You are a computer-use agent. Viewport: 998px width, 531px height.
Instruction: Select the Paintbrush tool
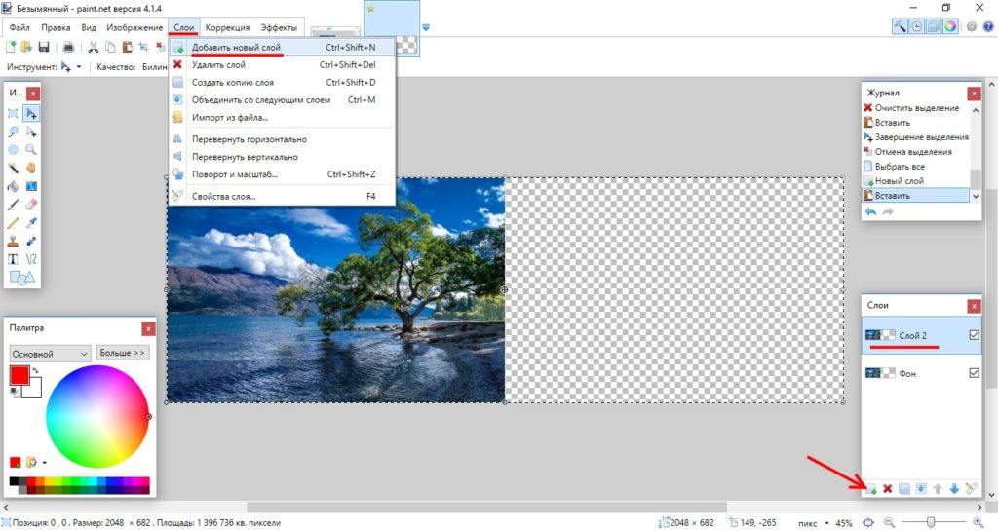(13, 205)
